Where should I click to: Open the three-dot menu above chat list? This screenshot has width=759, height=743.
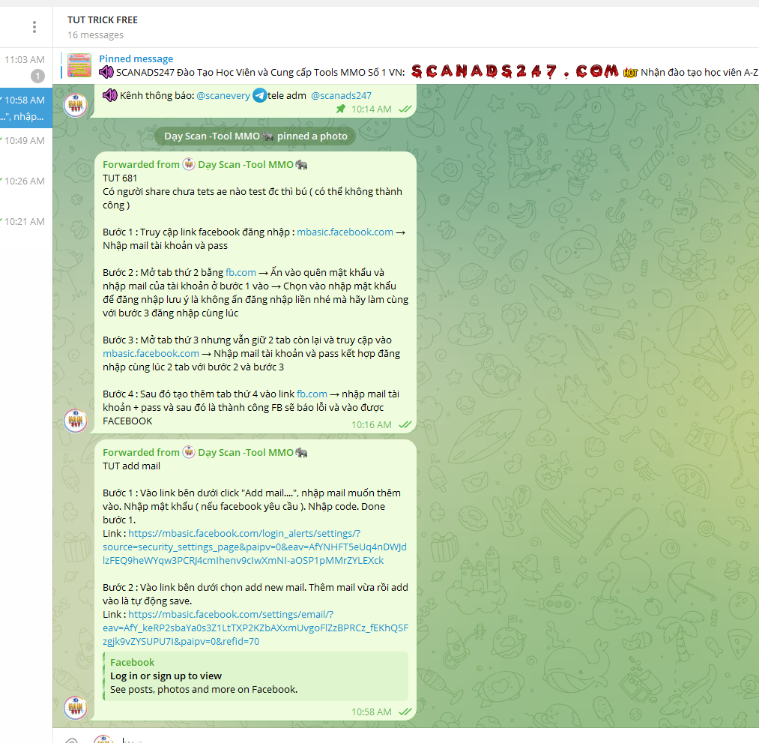coord(34,27)
